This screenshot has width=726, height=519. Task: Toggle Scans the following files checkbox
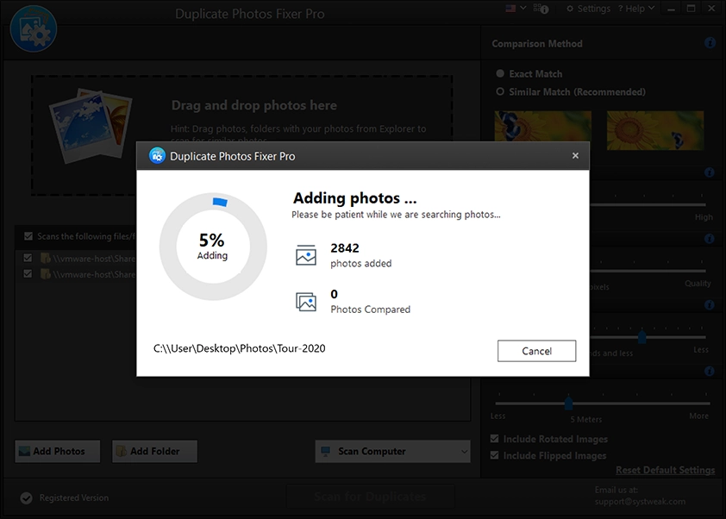coord(28,236)
